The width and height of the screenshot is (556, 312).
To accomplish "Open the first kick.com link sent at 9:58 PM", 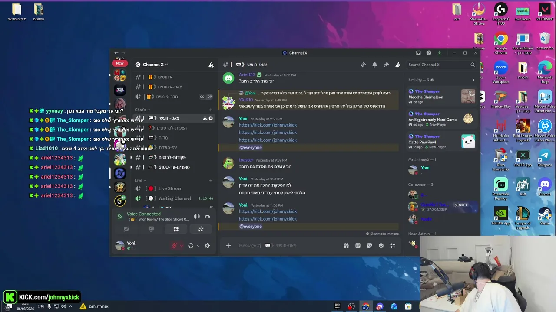I will [x=268, y=125].
